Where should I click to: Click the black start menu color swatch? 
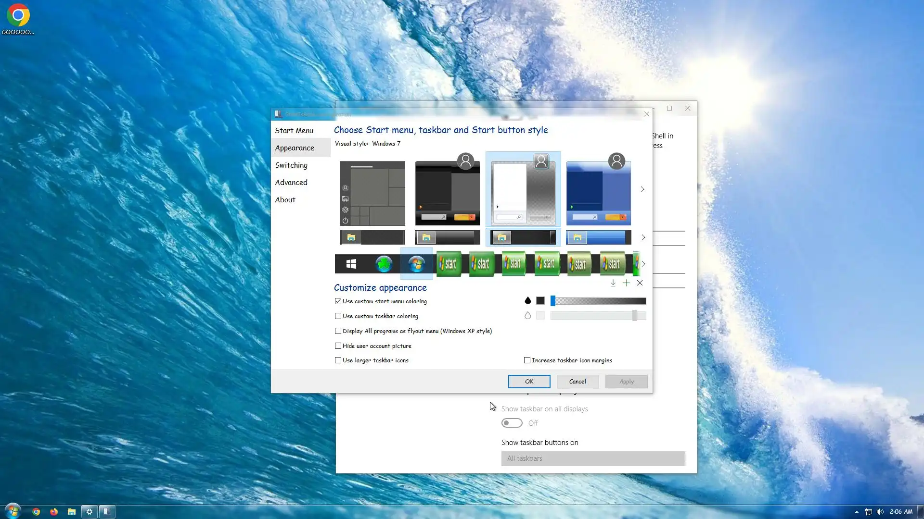[x=540, y=301]
